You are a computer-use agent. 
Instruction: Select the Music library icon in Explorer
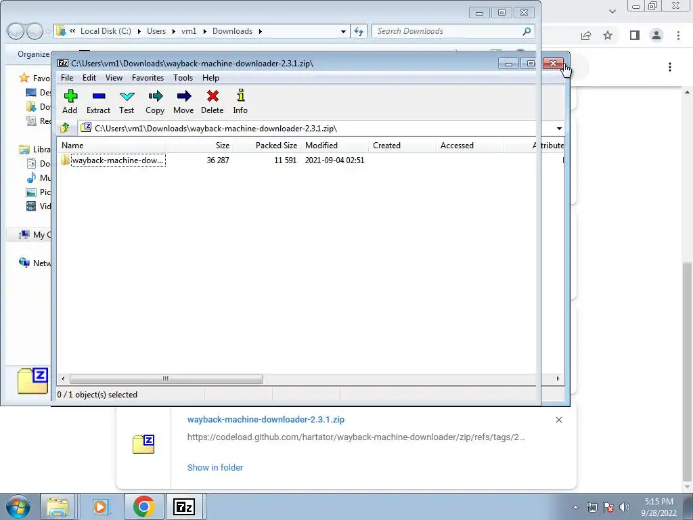pyautogui.click(x=31, y=178)
